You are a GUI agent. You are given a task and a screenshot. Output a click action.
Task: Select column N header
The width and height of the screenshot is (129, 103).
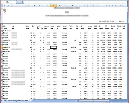click(x=66, y=6)
